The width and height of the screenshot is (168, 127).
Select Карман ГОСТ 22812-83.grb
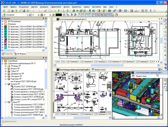coord(25,81)
